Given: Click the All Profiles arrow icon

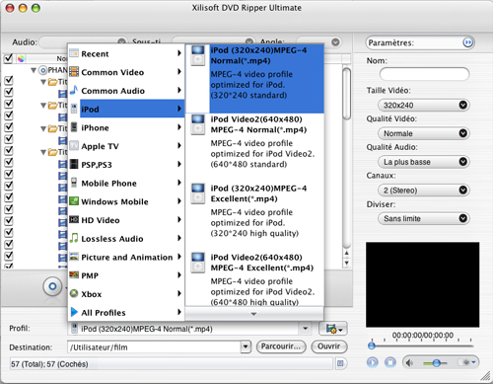Looking at the screenshot, I should click(x=74, y=312).
